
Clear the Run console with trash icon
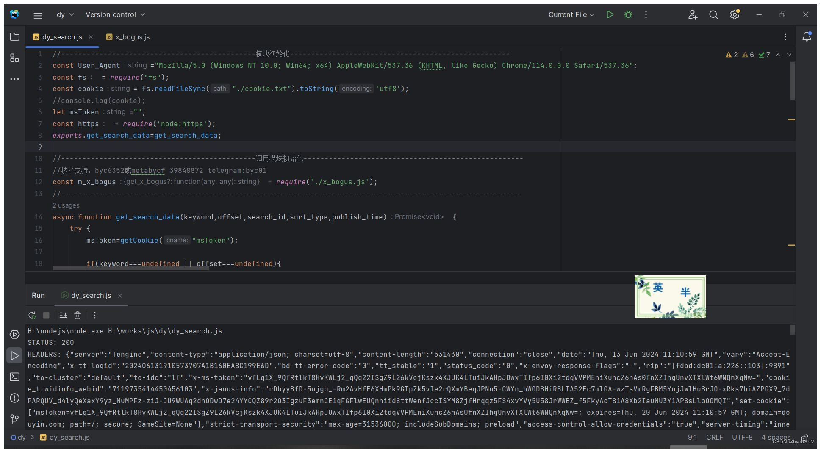[x=78, y=315]
